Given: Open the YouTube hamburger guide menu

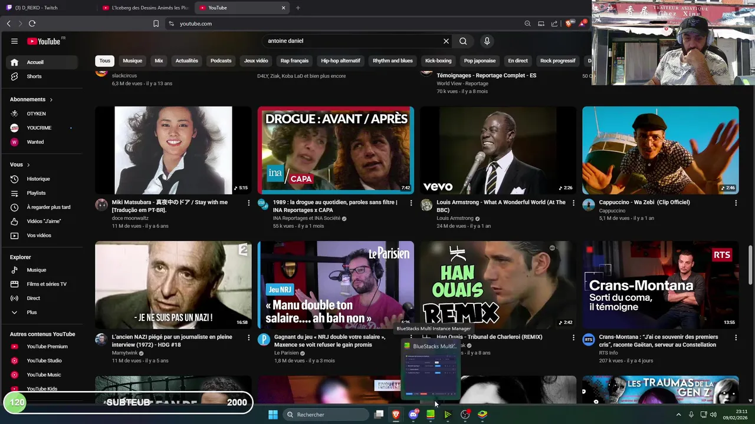Looking at the screenshot, I should point(14,41).
